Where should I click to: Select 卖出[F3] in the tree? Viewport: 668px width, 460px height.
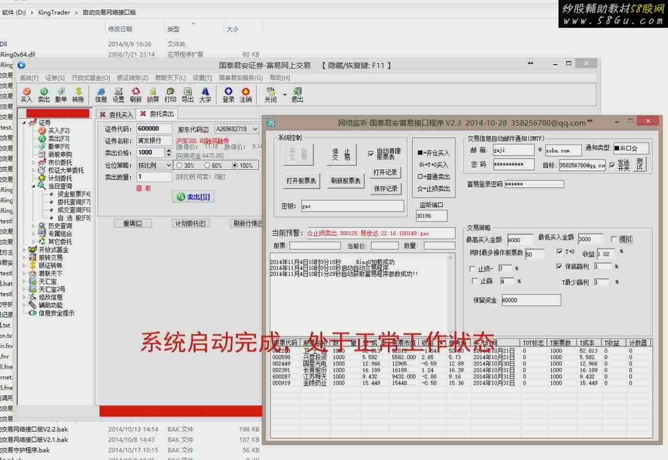point(54,138)
